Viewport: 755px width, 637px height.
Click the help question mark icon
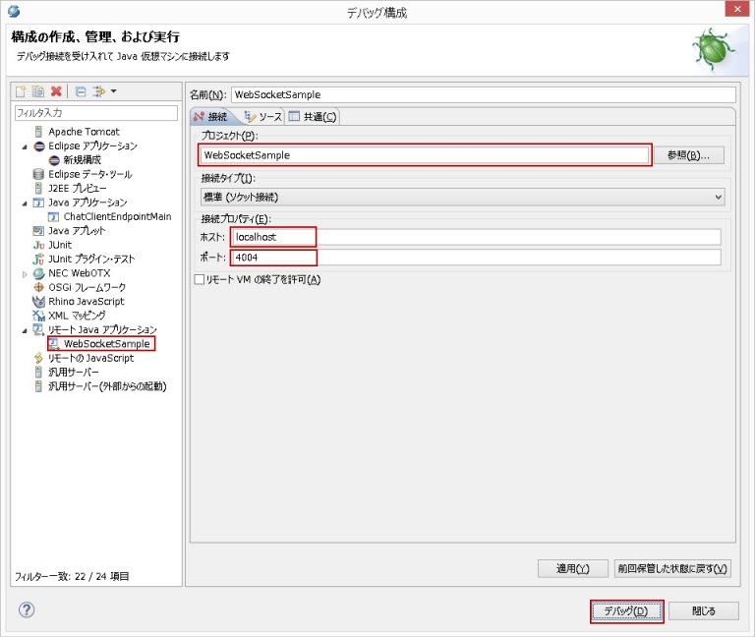coord(27,609)
